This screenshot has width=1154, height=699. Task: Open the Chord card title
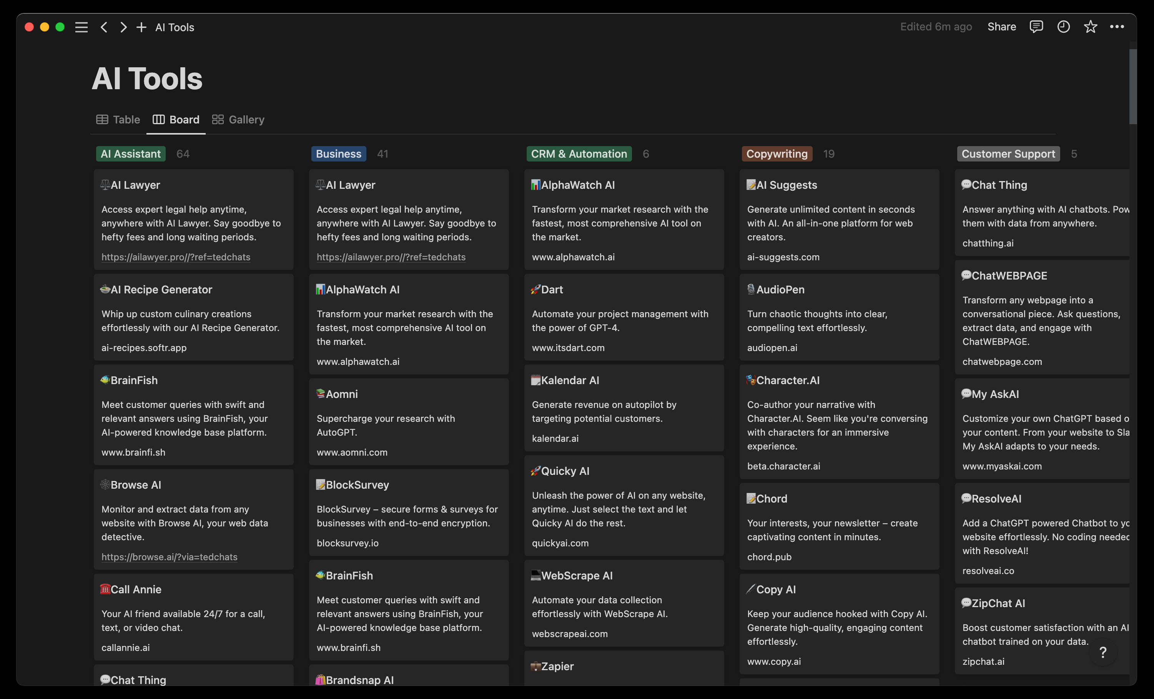772,498
